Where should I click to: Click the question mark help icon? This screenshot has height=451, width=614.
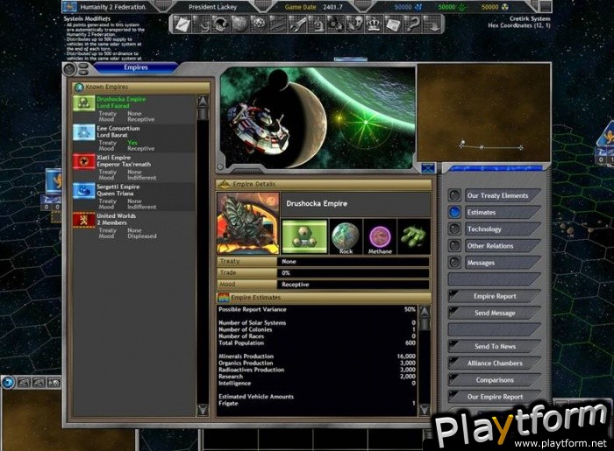(x=412, y=25)
